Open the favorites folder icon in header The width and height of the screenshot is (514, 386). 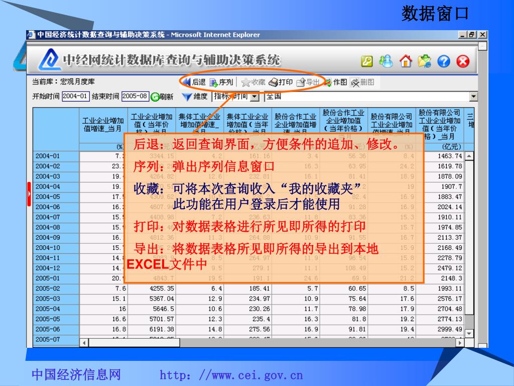[x=425, y=61]
